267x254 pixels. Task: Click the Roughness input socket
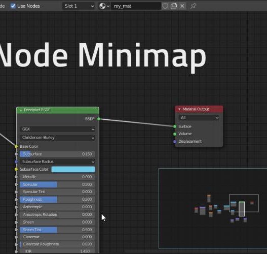click(16, 199)
